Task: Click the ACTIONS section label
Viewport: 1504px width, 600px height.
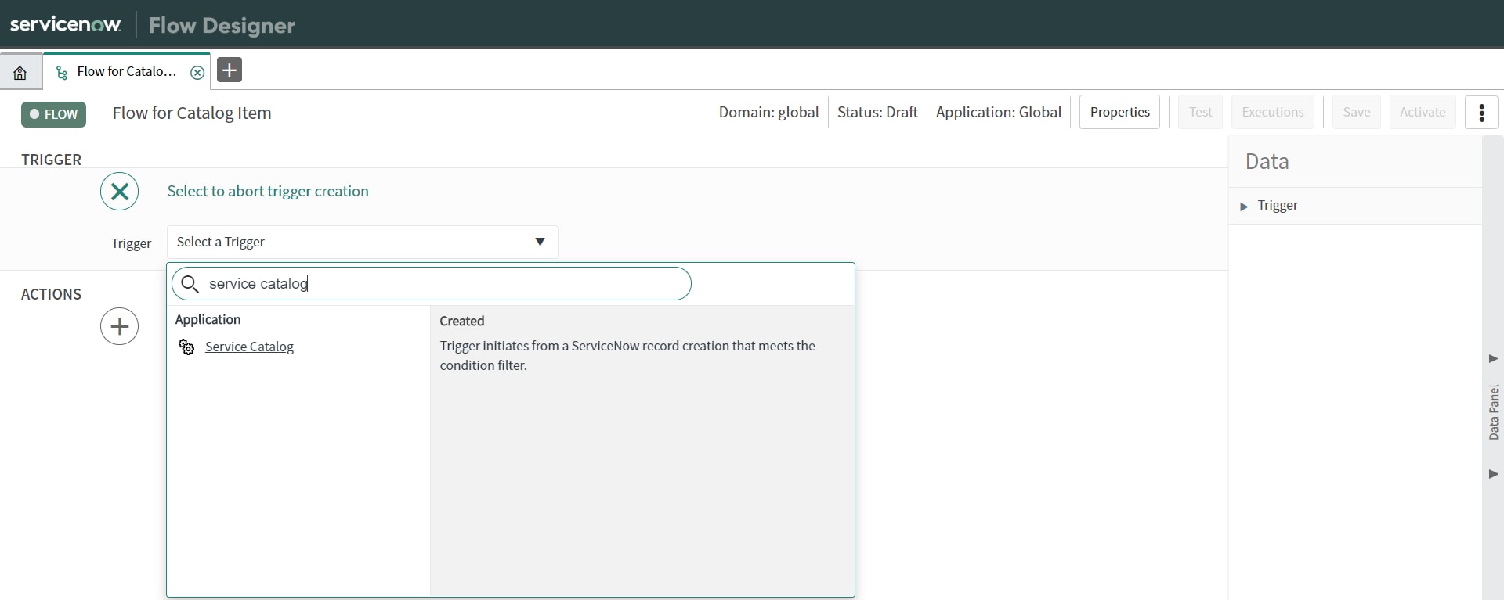Action: pos(51,294)
